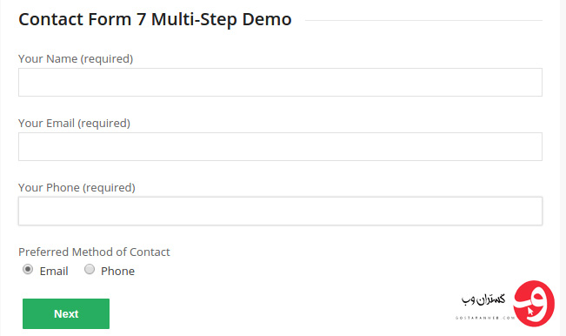Click the word required next to Your Phone
The height and width of the screenshot is (336, 566).
coord(109,188)
